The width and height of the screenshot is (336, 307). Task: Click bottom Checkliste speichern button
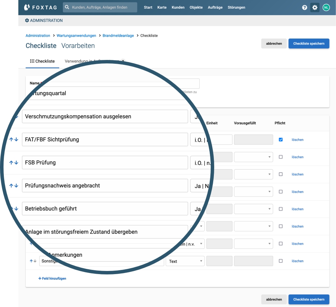309,299
